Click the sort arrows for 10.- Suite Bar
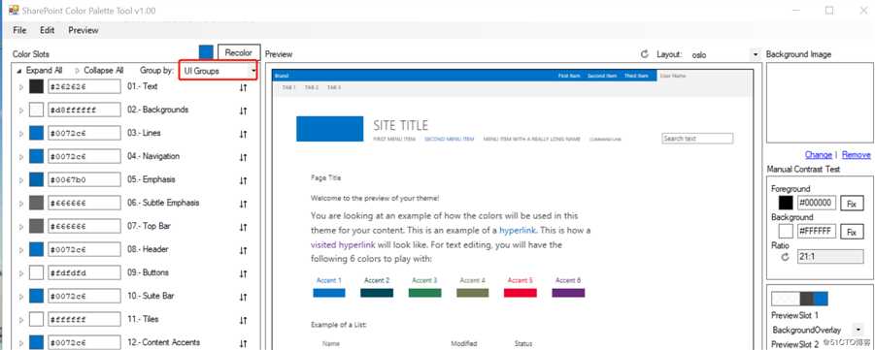Image resolution: width=875 pixels, height=350 pixels. point(243,297)
